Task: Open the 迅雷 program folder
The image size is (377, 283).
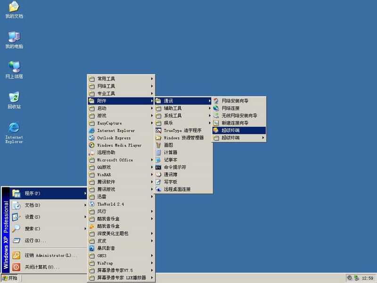Action: click(x=121, y=197)
